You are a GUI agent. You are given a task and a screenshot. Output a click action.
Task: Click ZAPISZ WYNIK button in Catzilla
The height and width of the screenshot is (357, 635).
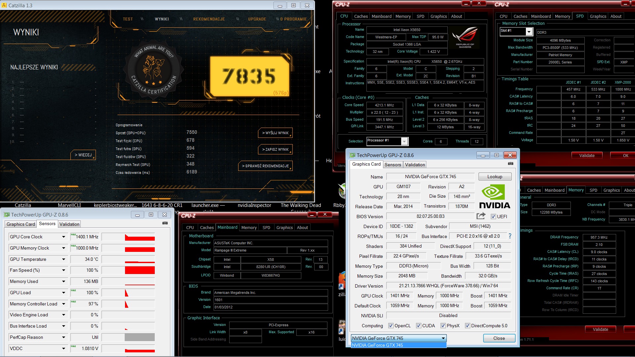coord(275,149)
